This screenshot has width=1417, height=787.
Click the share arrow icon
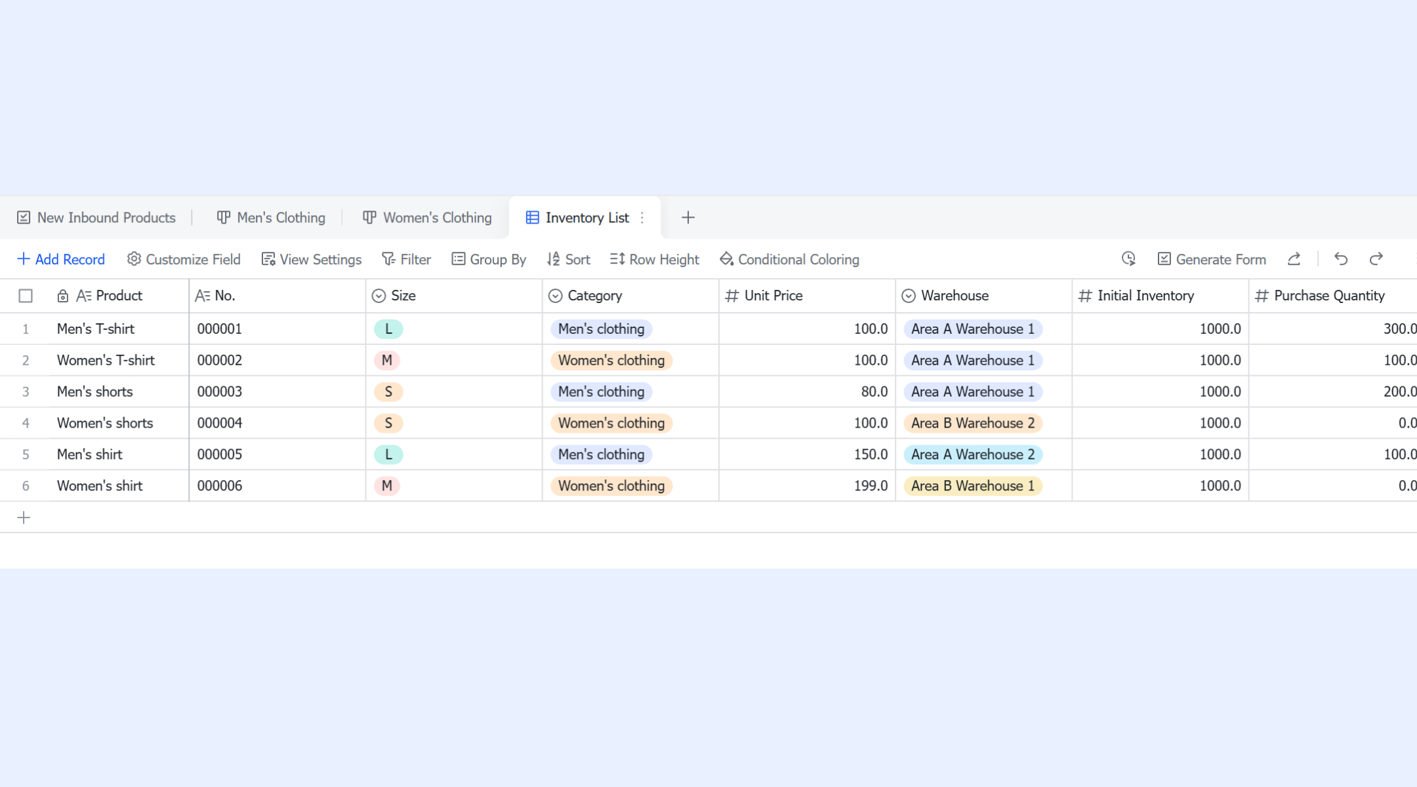[1294, 259]
